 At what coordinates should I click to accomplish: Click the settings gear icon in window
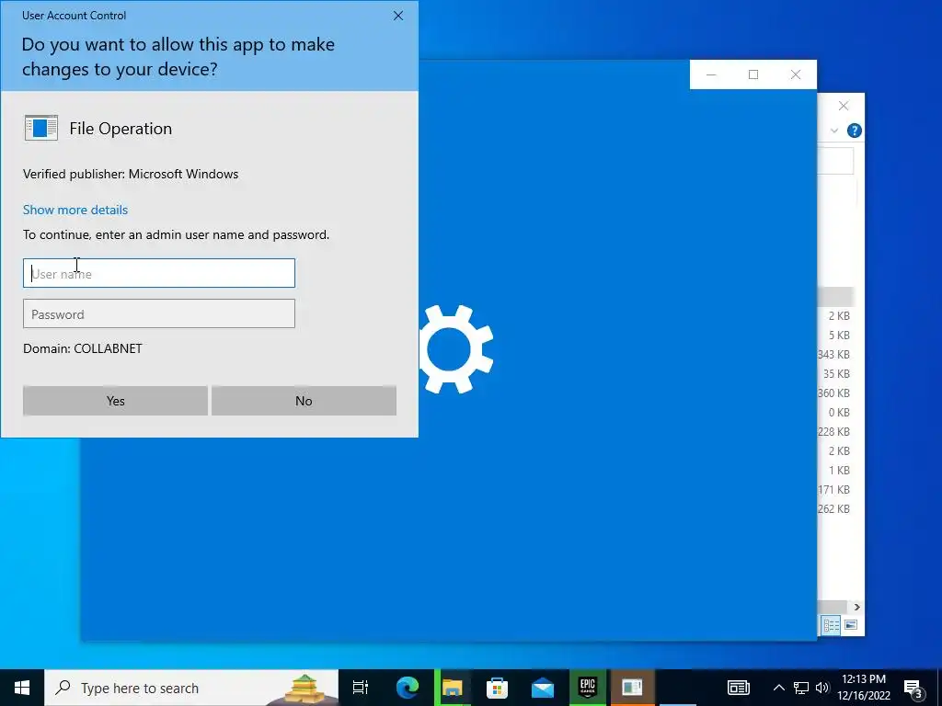click(x=456, y=349)
